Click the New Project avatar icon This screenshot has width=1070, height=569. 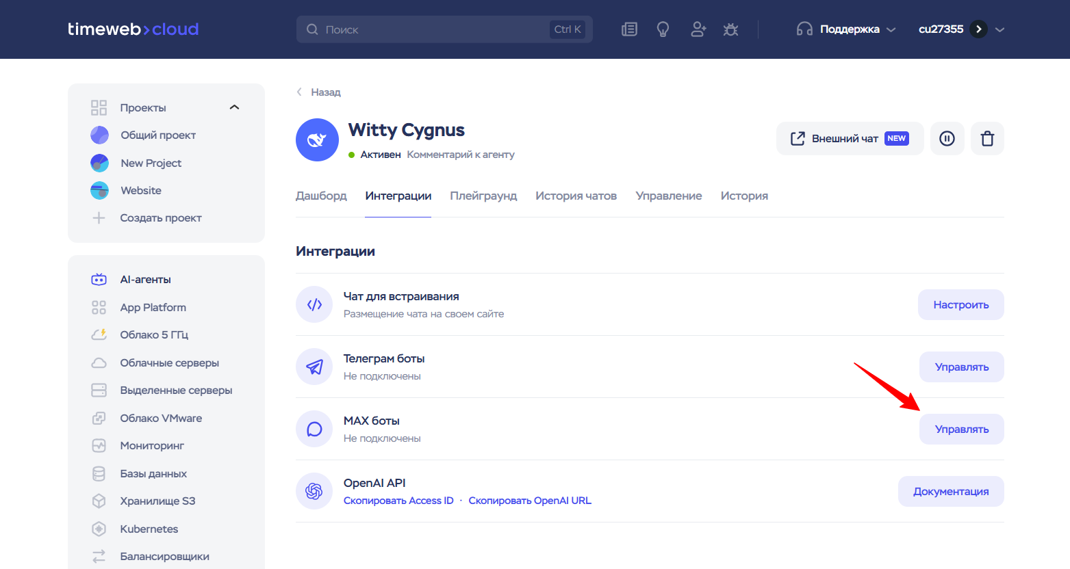point(99,163)
